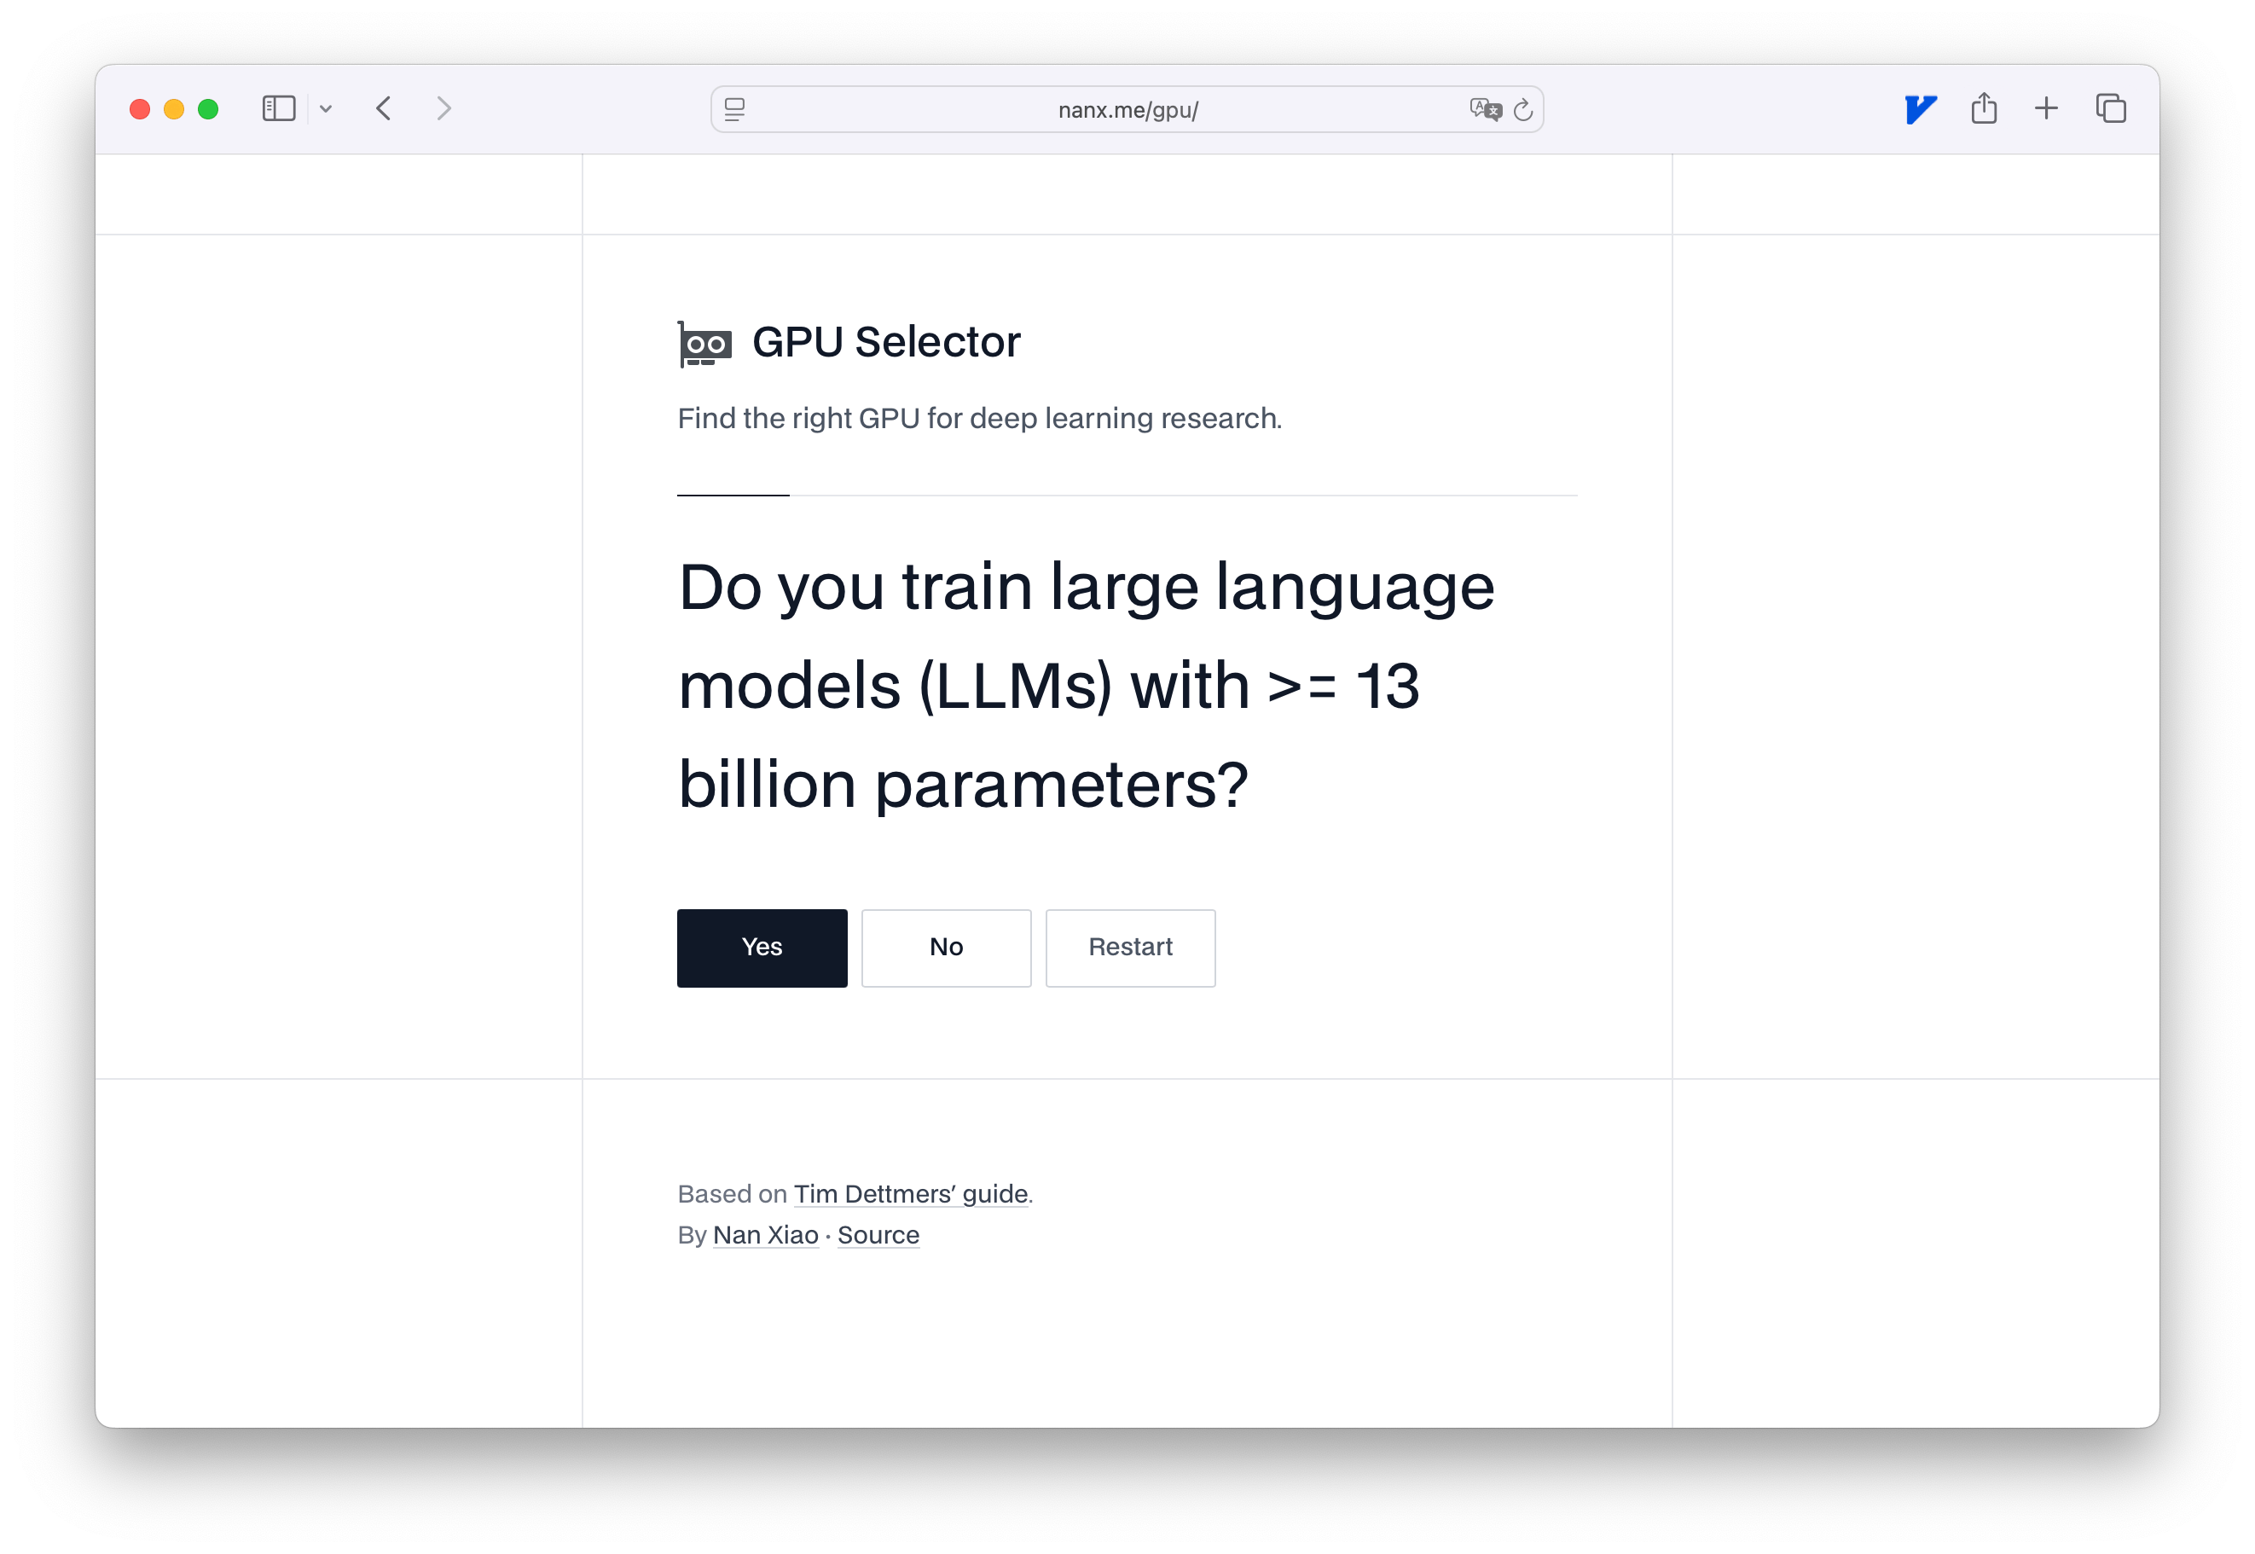This screenshot has height=1554, width=2255.
Task: Toggle the Safari sidebar icon
Action: [x=279, y=108]
